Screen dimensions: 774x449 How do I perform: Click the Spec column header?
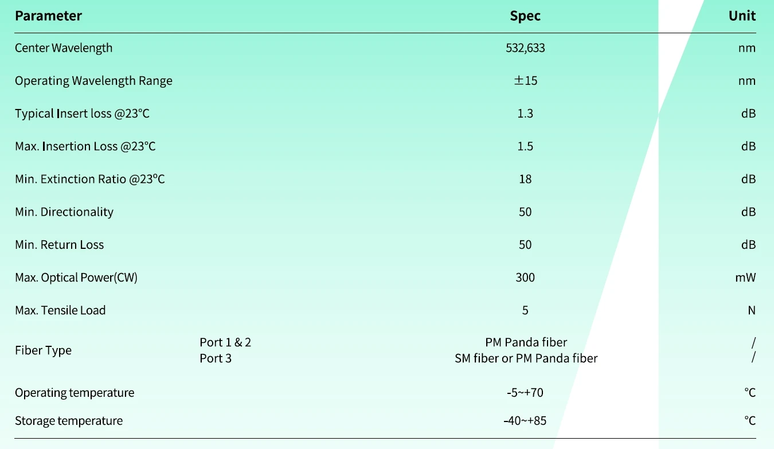click(x=525, y=16)
